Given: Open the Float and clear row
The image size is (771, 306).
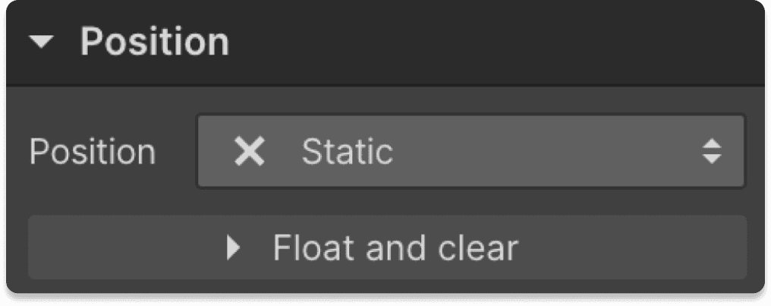Looking at the screenshot, I should click(x=387, y=248).
